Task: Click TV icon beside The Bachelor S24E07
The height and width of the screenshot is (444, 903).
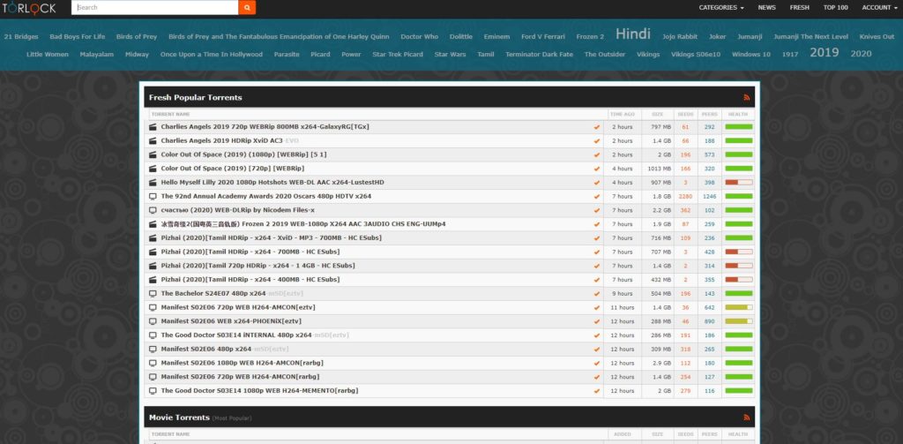Action: (x=153, y=294)
